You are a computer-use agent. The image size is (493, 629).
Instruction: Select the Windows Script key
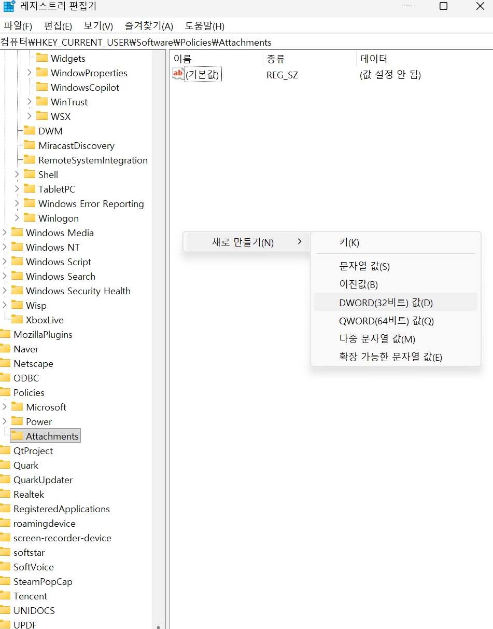[x=58, y=262]
